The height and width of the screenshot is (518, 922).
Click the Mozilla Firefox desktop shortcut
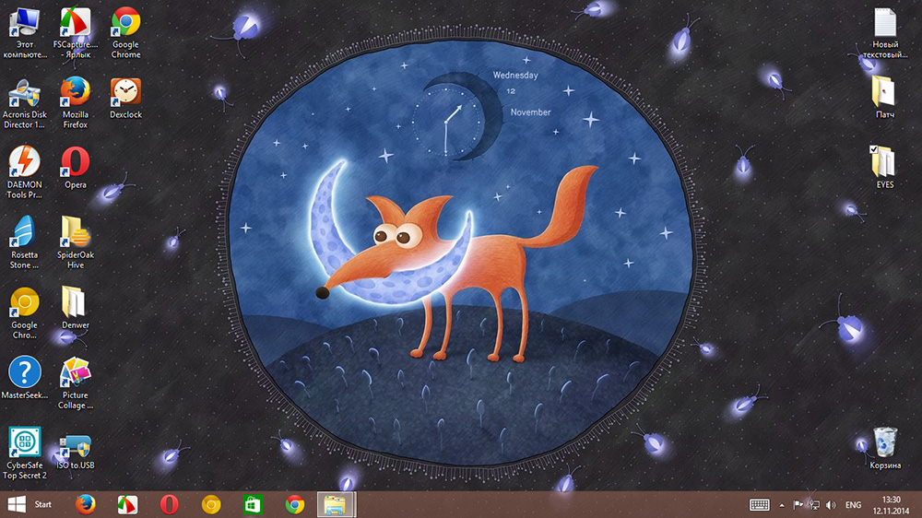point(76,103)
